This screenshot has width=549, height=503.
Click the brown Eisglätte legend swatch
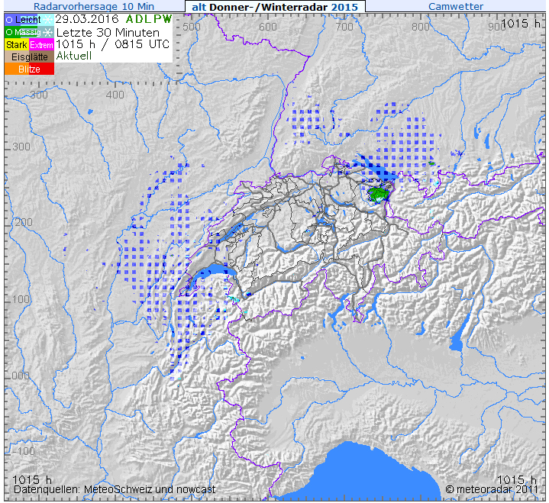[30, 56]
